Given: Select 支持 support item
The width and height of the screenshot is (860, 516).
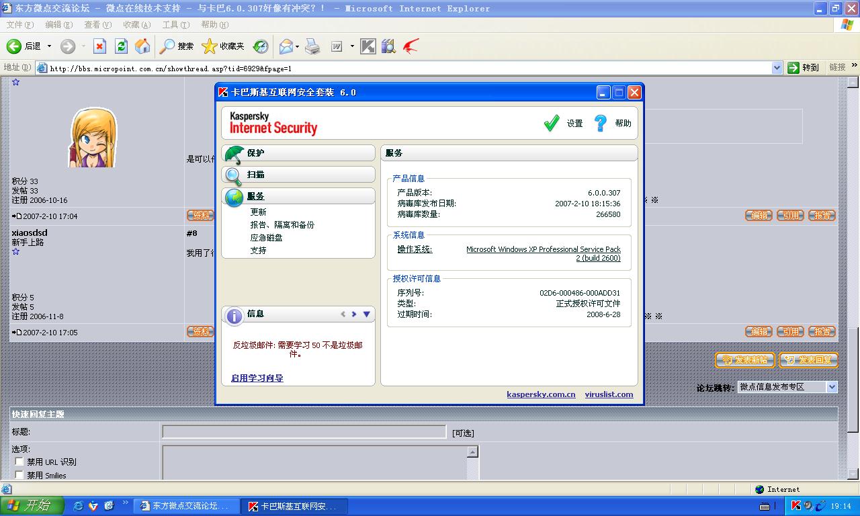Looking at the screenshot, I should pos(258,251).
